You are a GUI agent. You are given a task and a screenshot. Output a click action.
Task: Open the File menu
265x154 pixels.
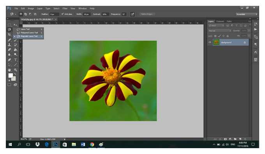[16, 9]
